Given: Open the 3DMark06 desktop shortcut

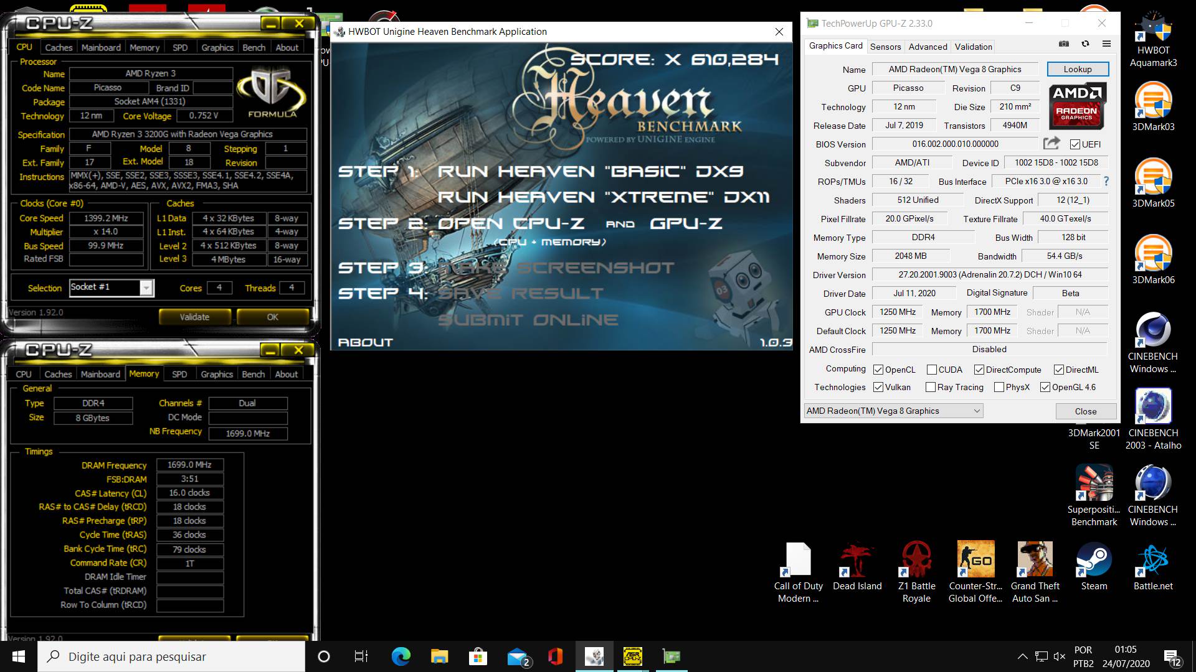Looking at the screenshot, I should tap(1153, 259).
